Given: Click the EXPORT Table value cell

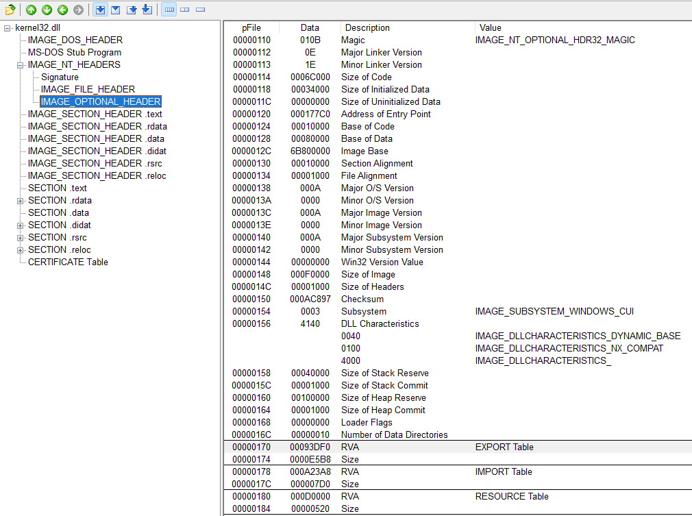Looking at the screenshot, I should pyautogui.click(x=504, y=447).
